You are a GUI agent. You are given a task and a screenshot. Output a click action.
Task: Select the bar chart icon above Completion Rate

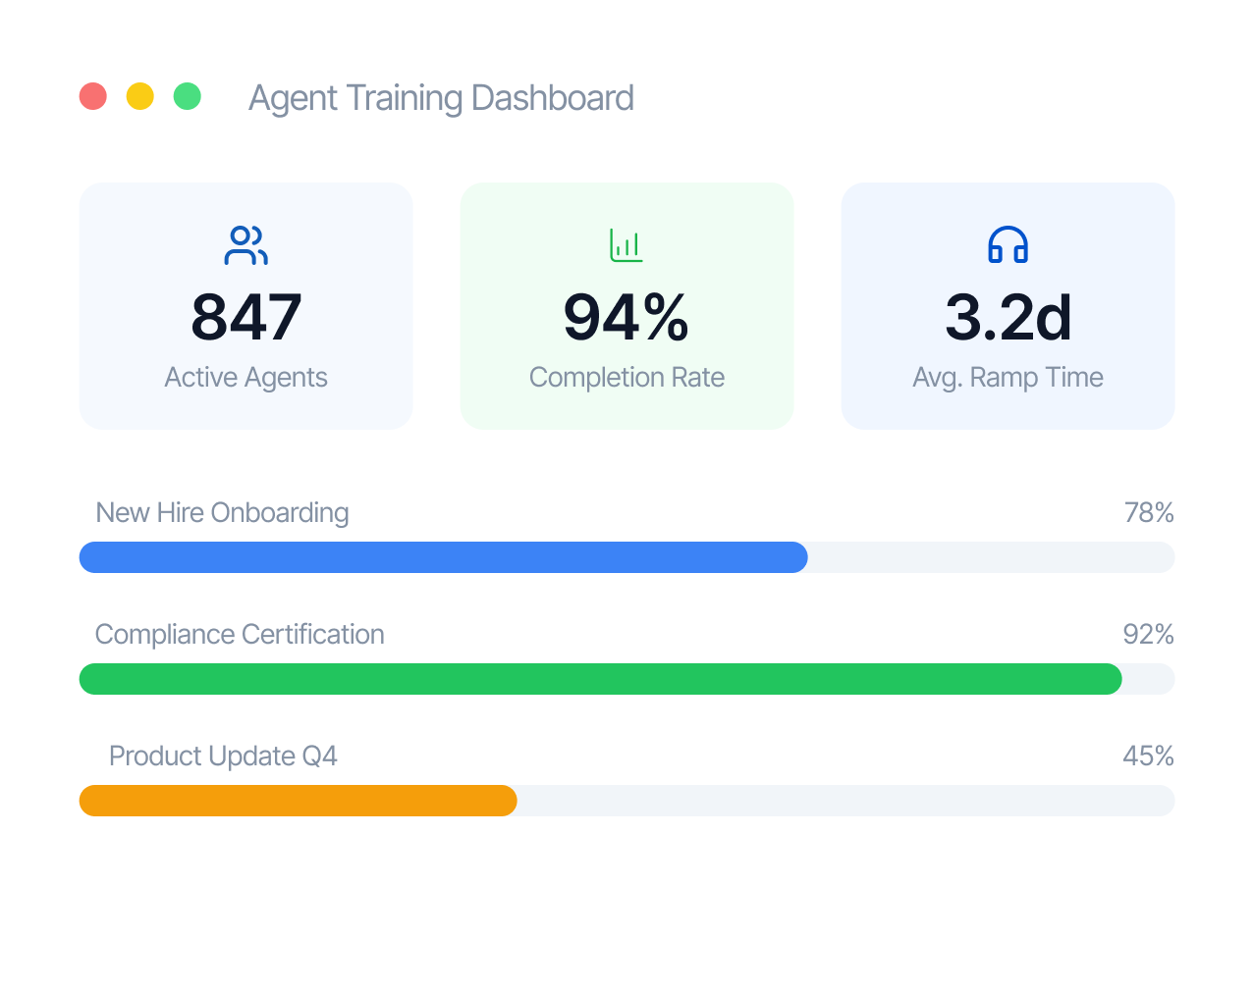[x=626, y=245]
